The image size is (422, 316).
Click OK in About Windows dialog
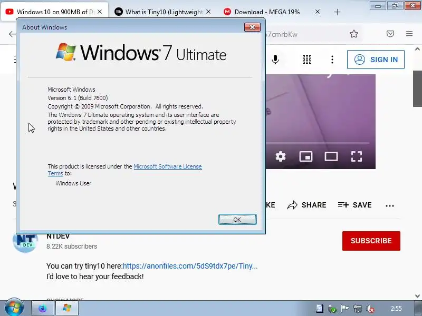pos(237,220)
